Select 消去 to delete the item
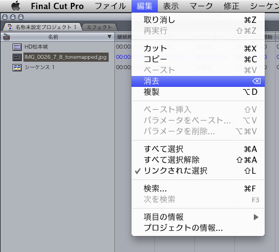This screenshot has height=252, width=279. point(198,81)
